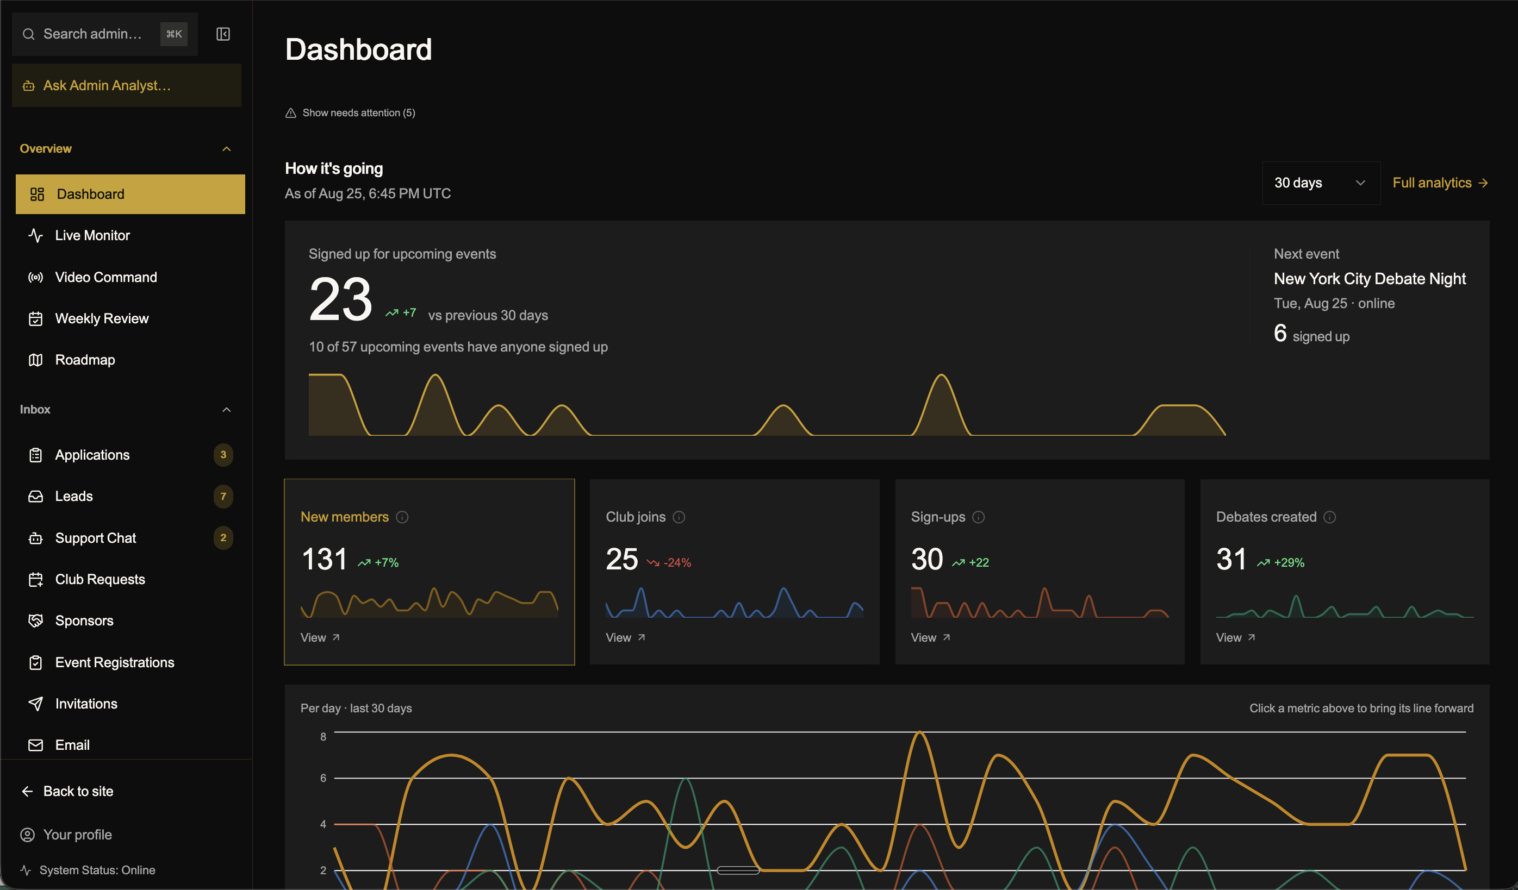This screenshot has height=890, width=1518.
Task: Click the Support Chat badge showing 2
Action: 223,538
